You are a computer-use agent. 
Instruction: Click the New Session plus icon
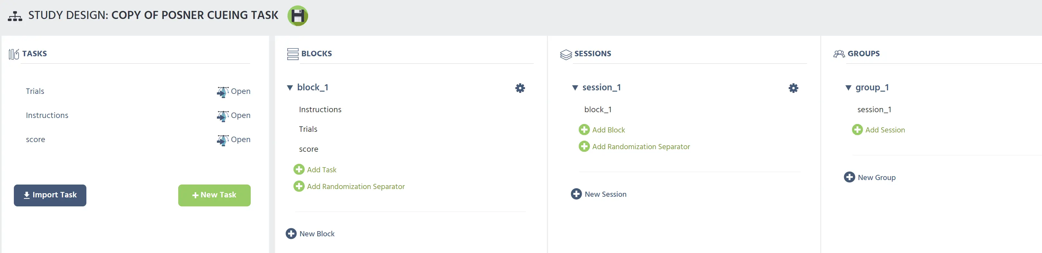(x=576, y=194)
